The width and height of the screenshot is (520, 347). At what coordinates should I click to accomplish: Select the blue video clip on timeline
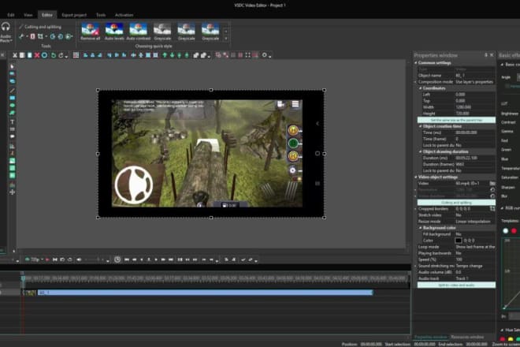click(x=205, y=293)
